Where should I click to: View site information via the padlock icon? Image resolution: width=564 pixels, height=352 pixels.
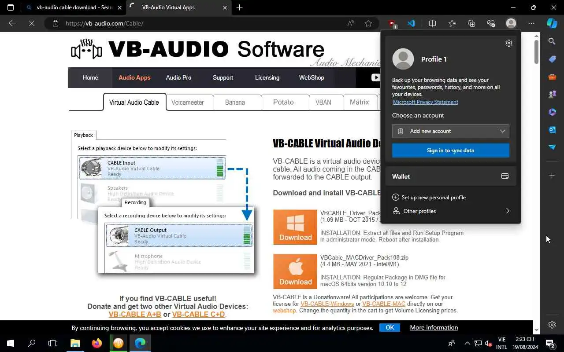pyautogui.click(x=55, y=23)
